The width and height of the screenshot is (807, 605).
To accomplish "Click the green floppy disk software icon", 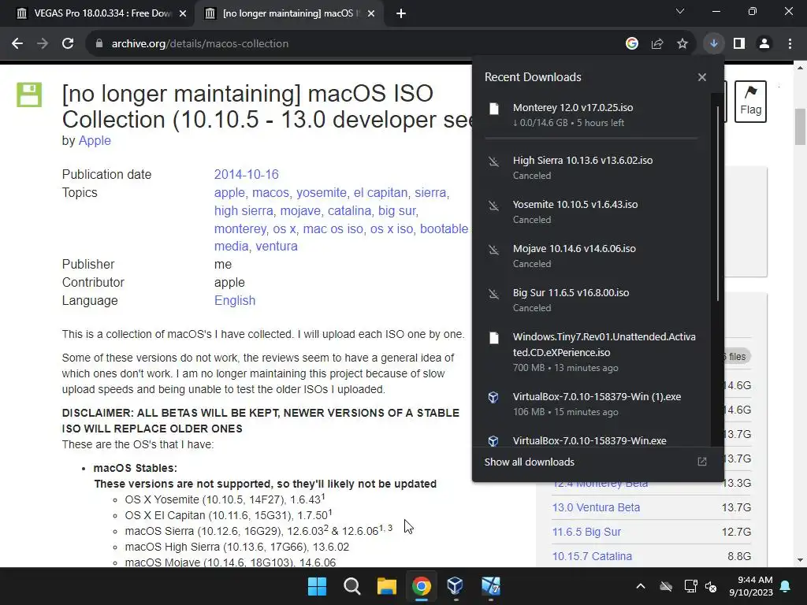I will tap(29, 95).
